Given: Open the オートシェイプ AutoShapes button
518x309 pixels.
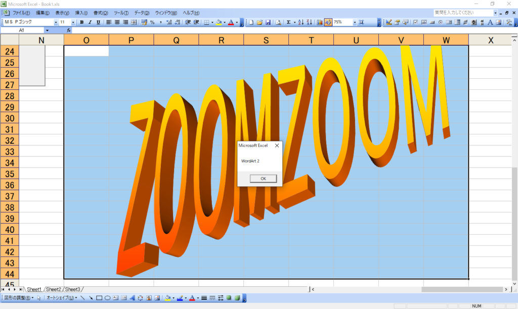Looking at the screenshot, I should point(61,298).
